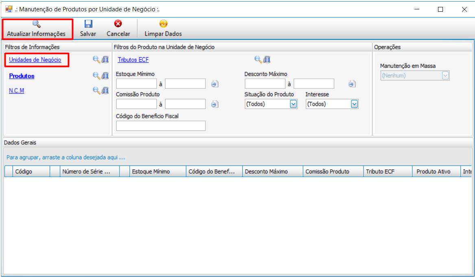Click the Salvar floppy disk button
The height and width of the screenshot is (277, 475).
click(x=88, y=29)
